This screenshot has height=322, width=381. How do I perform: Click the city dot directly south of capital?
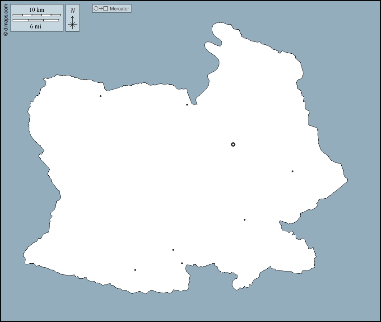point(245,220)
